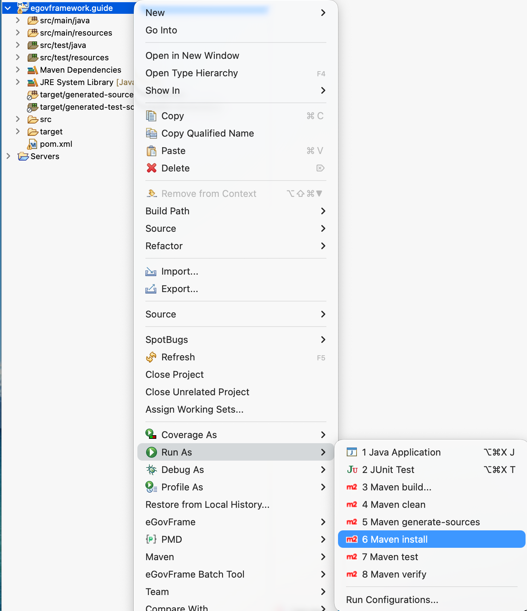Click the Export icon in context menu
This screenshot has width=527, height=611.
[x=151, y=289]
